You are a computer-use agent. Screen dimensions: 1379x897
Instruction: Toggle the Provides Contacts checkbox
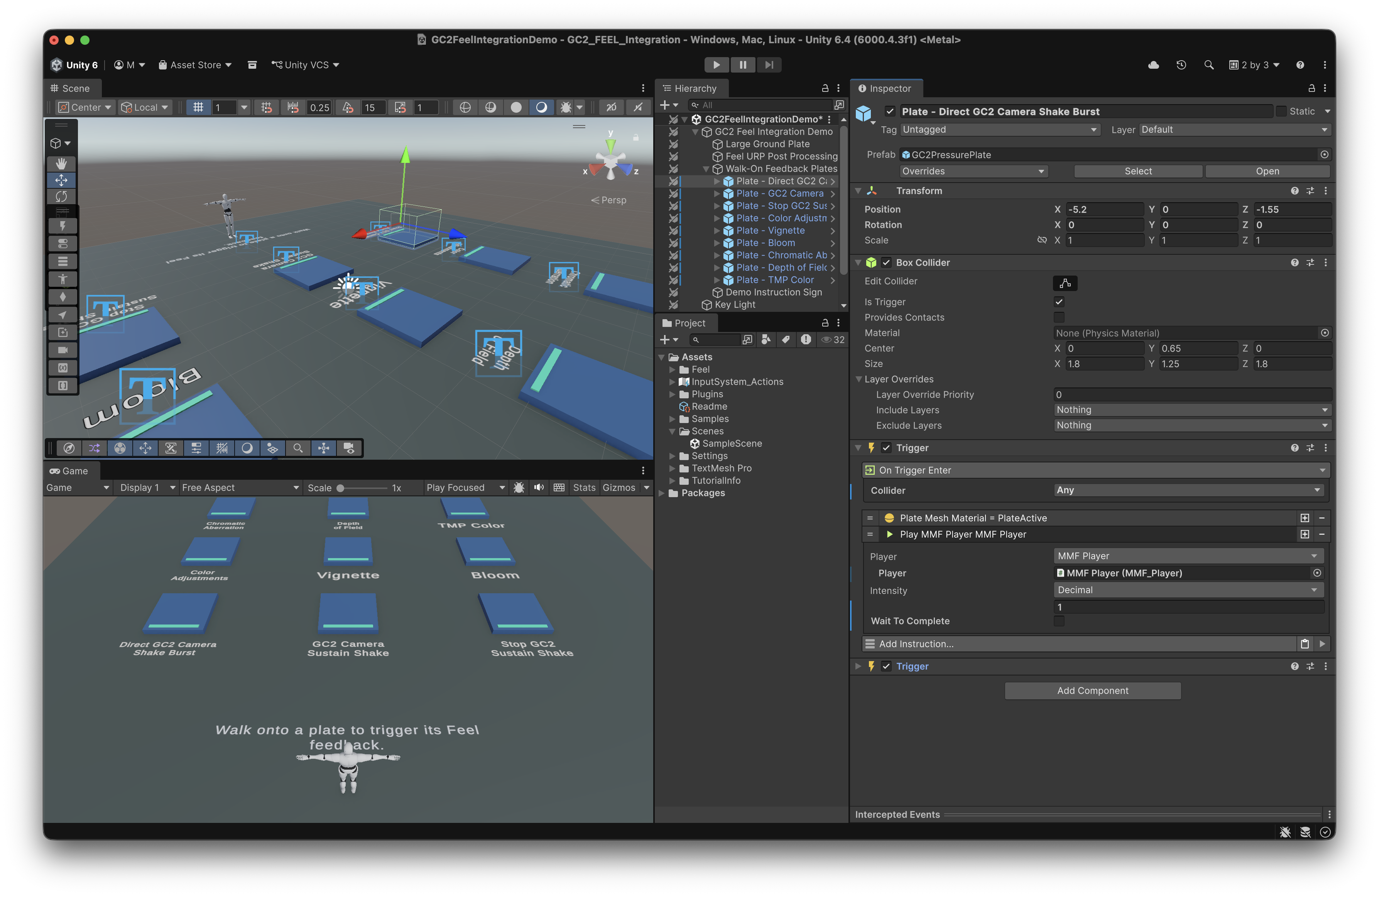(1059, 318)
